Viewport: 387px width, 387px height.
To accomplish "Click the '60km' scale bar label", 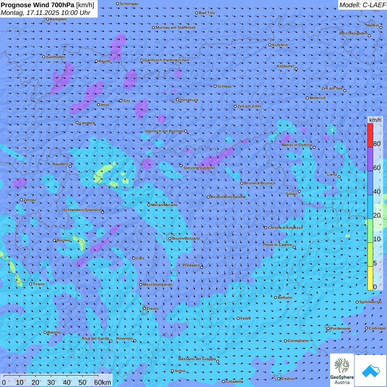I will click(103, 382).
